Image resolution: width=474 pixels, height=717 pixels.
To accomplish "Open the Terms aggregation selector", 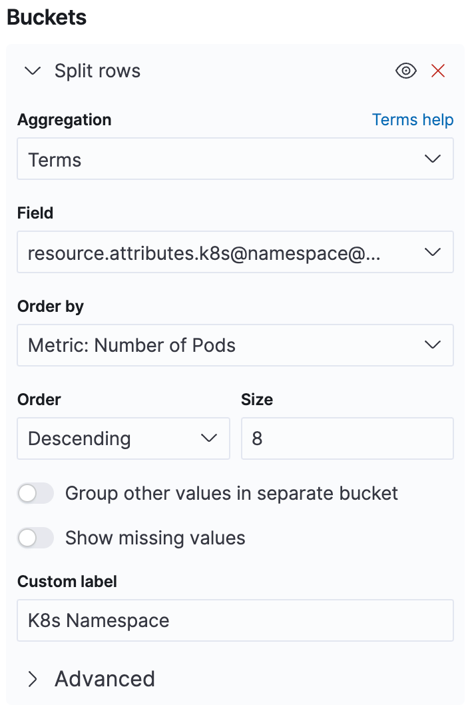I will coord(235,159).
